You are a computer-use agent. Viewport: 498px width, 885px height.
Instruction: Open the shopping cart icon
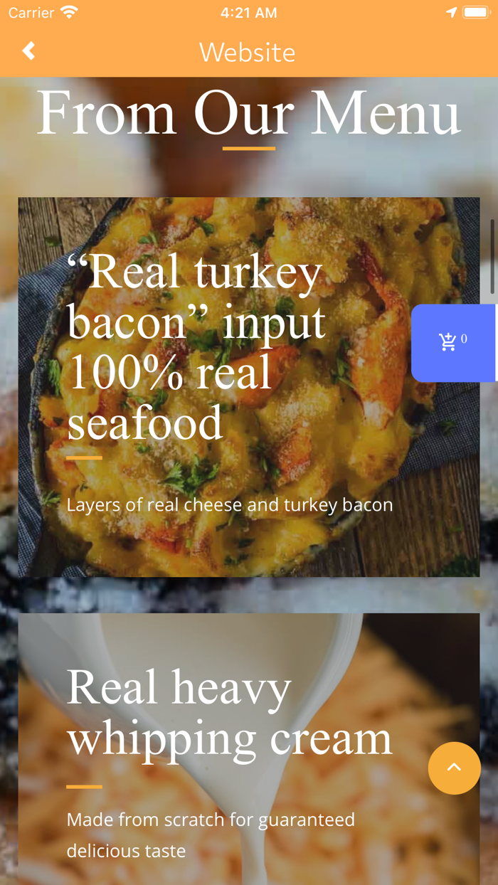[x=447, y=342]
